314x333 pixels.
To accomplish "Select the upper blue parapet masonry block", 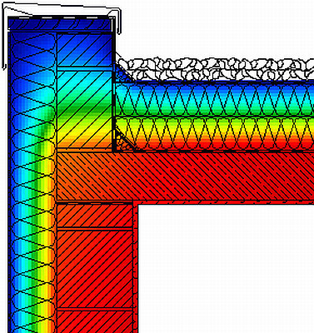I will tap(85, 50).
